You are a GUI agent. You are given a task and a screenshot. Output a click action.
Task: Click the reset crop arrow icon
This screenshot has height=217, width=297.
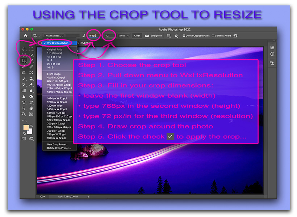coord(236,36)
